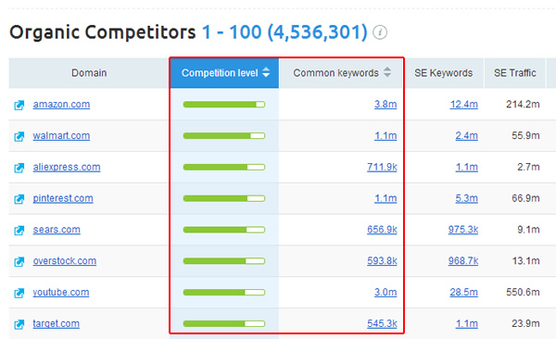This screenshot has width=556, height=339.
Task: Click the Common keywords column header
Action: pyautogui.click(x=341, y=72)
